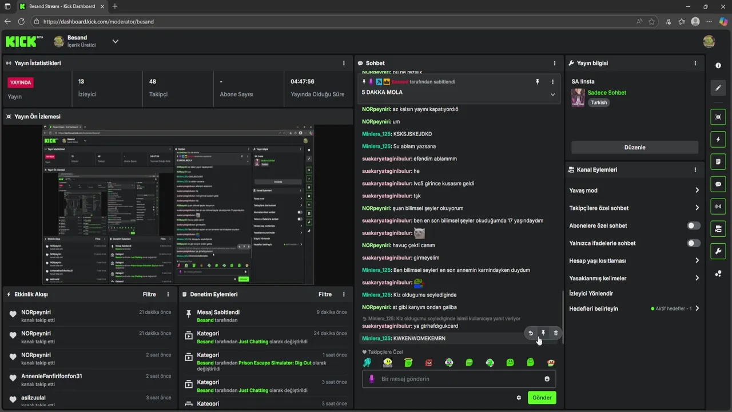732x412 pixels.
Task: Open pinned message three-dot options
Action: tap(552, 82)
